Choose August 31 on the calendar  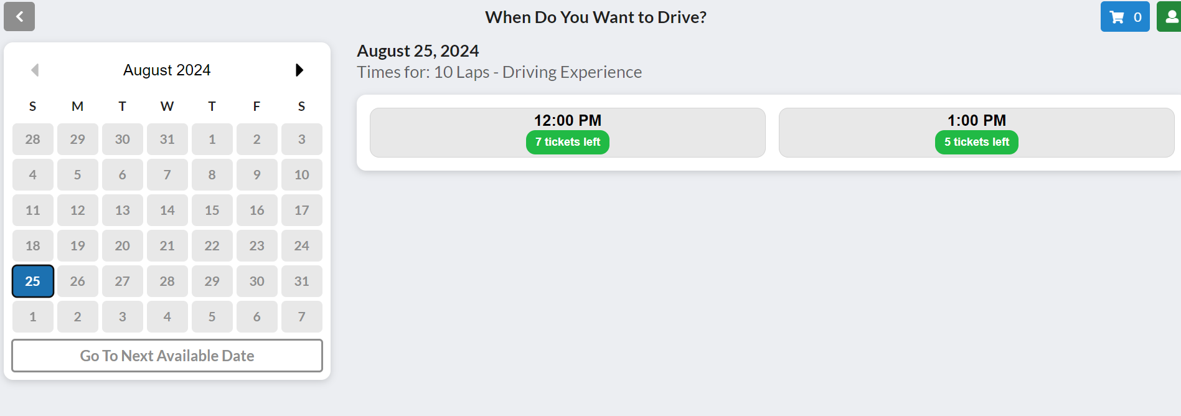coord(302,281)
